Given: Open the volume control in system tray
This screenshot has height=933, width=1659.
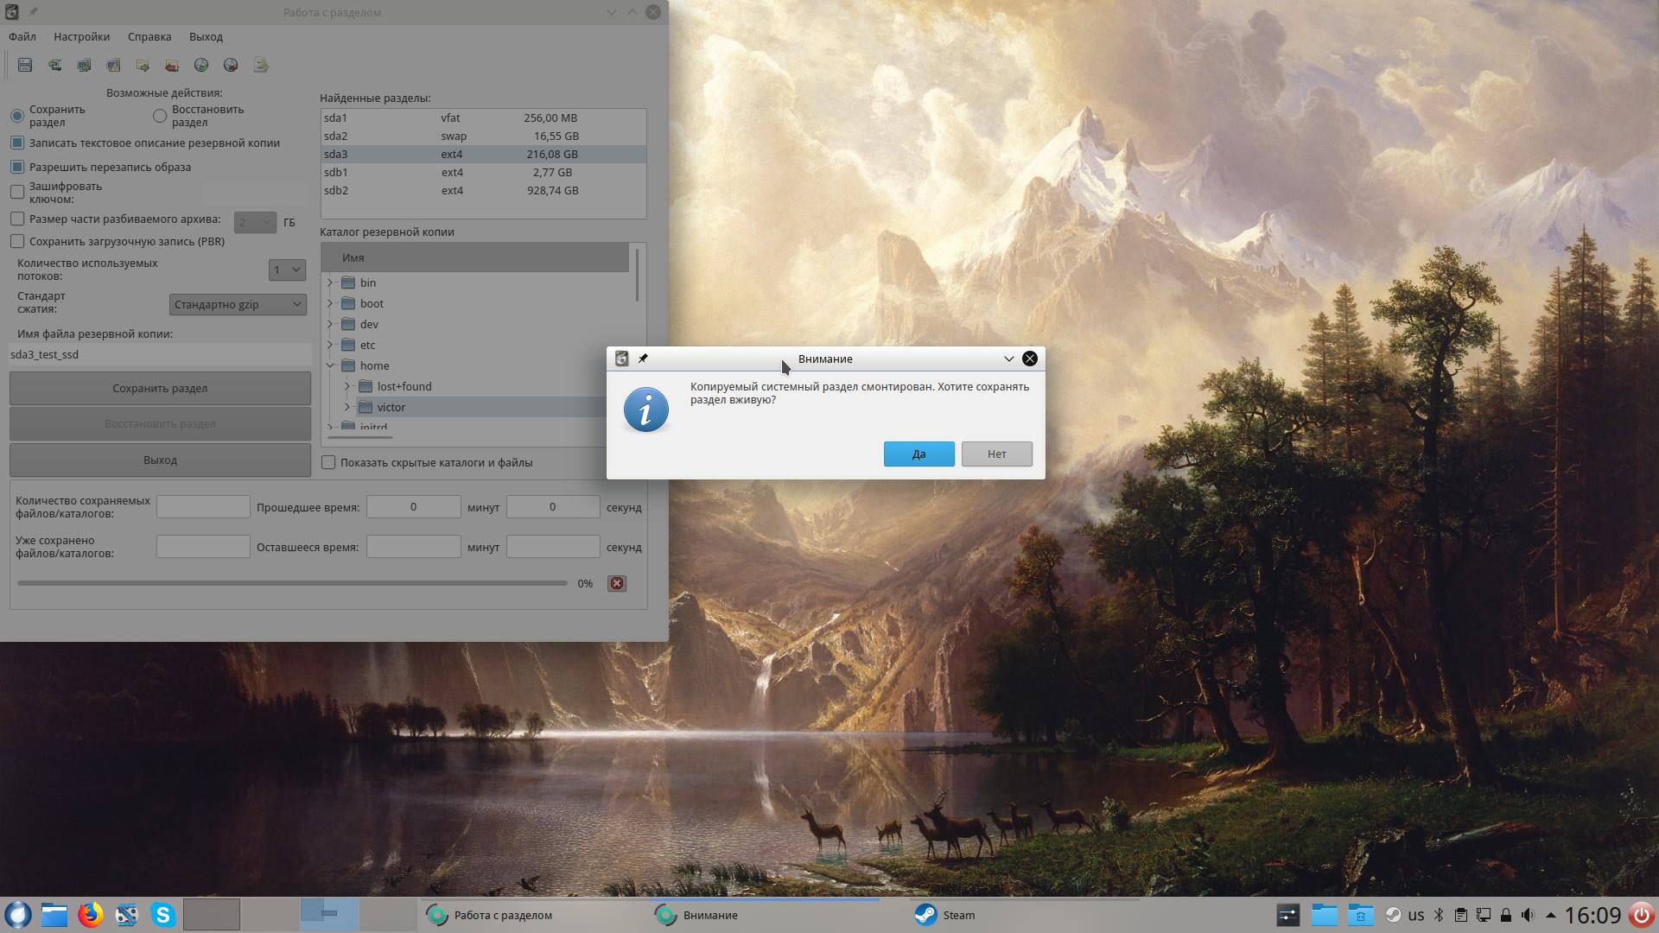Looking at the screenshot, I should point(1528,915).
